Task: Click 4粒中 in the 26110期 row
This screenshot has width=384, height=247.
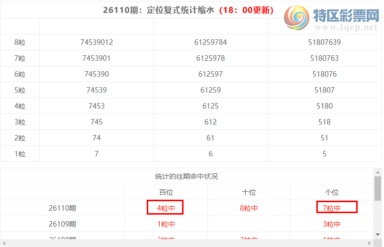Action: [x=166, y=208]
